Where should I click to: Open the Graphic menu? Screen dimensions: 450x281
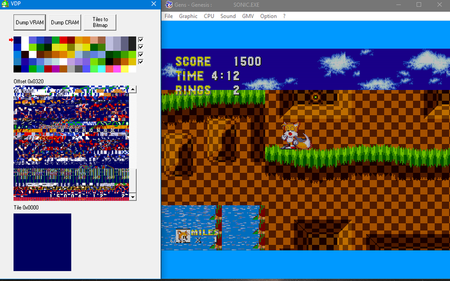click(x=188, y=16)
